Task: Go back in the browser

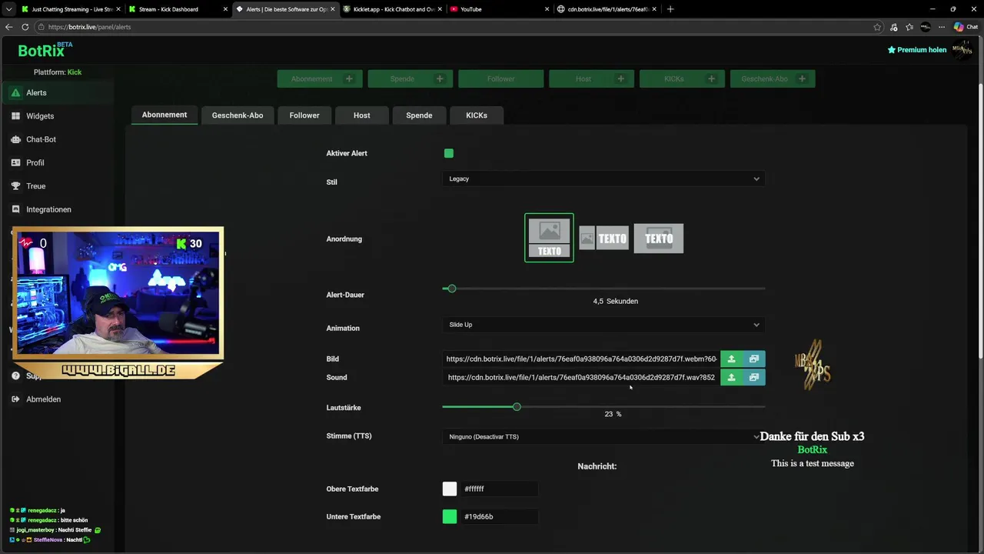Action: click(9, 27)
